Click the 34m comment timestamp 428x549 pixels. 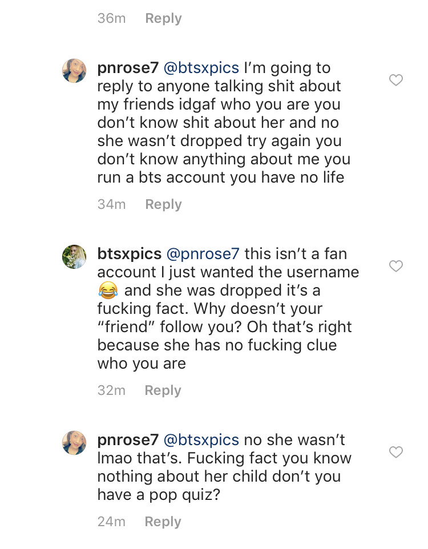111,204
